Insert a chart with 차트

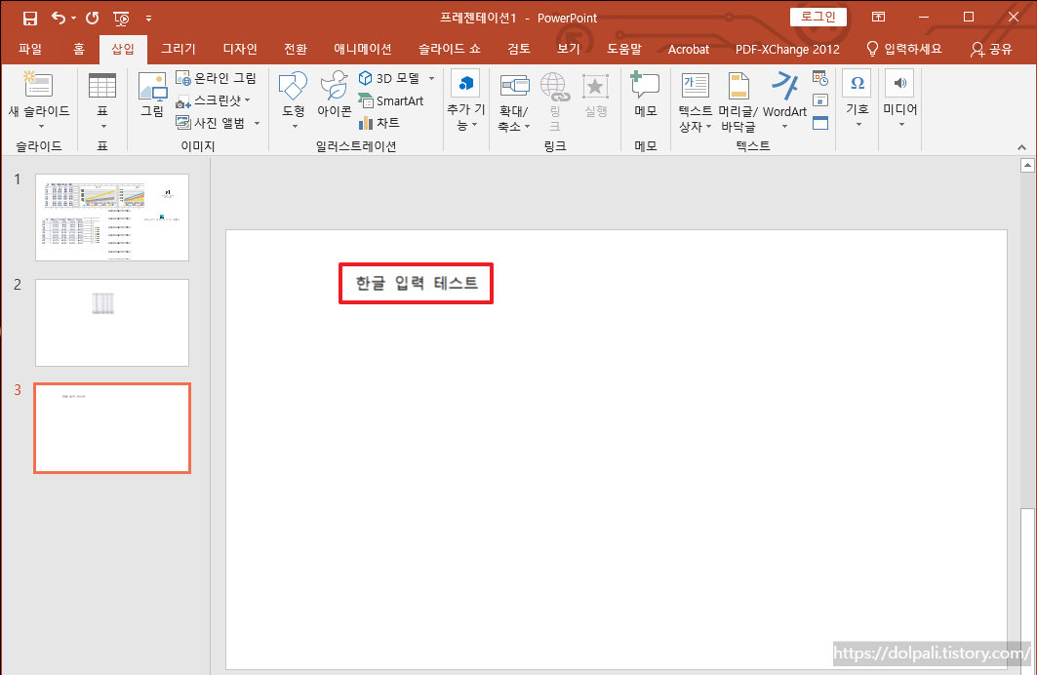379,123
